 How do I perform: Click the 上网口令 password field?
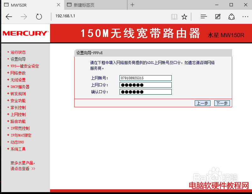point(145,85)
